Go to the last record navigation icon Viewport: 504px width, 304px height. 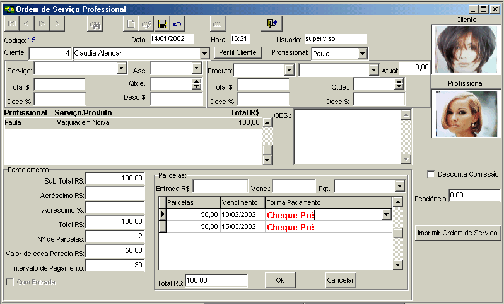click(x=57, y=24)
